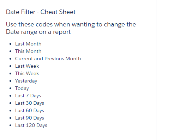The image size is (174, 140).
Task: Select the This Month list item
Action: [28, 51]
